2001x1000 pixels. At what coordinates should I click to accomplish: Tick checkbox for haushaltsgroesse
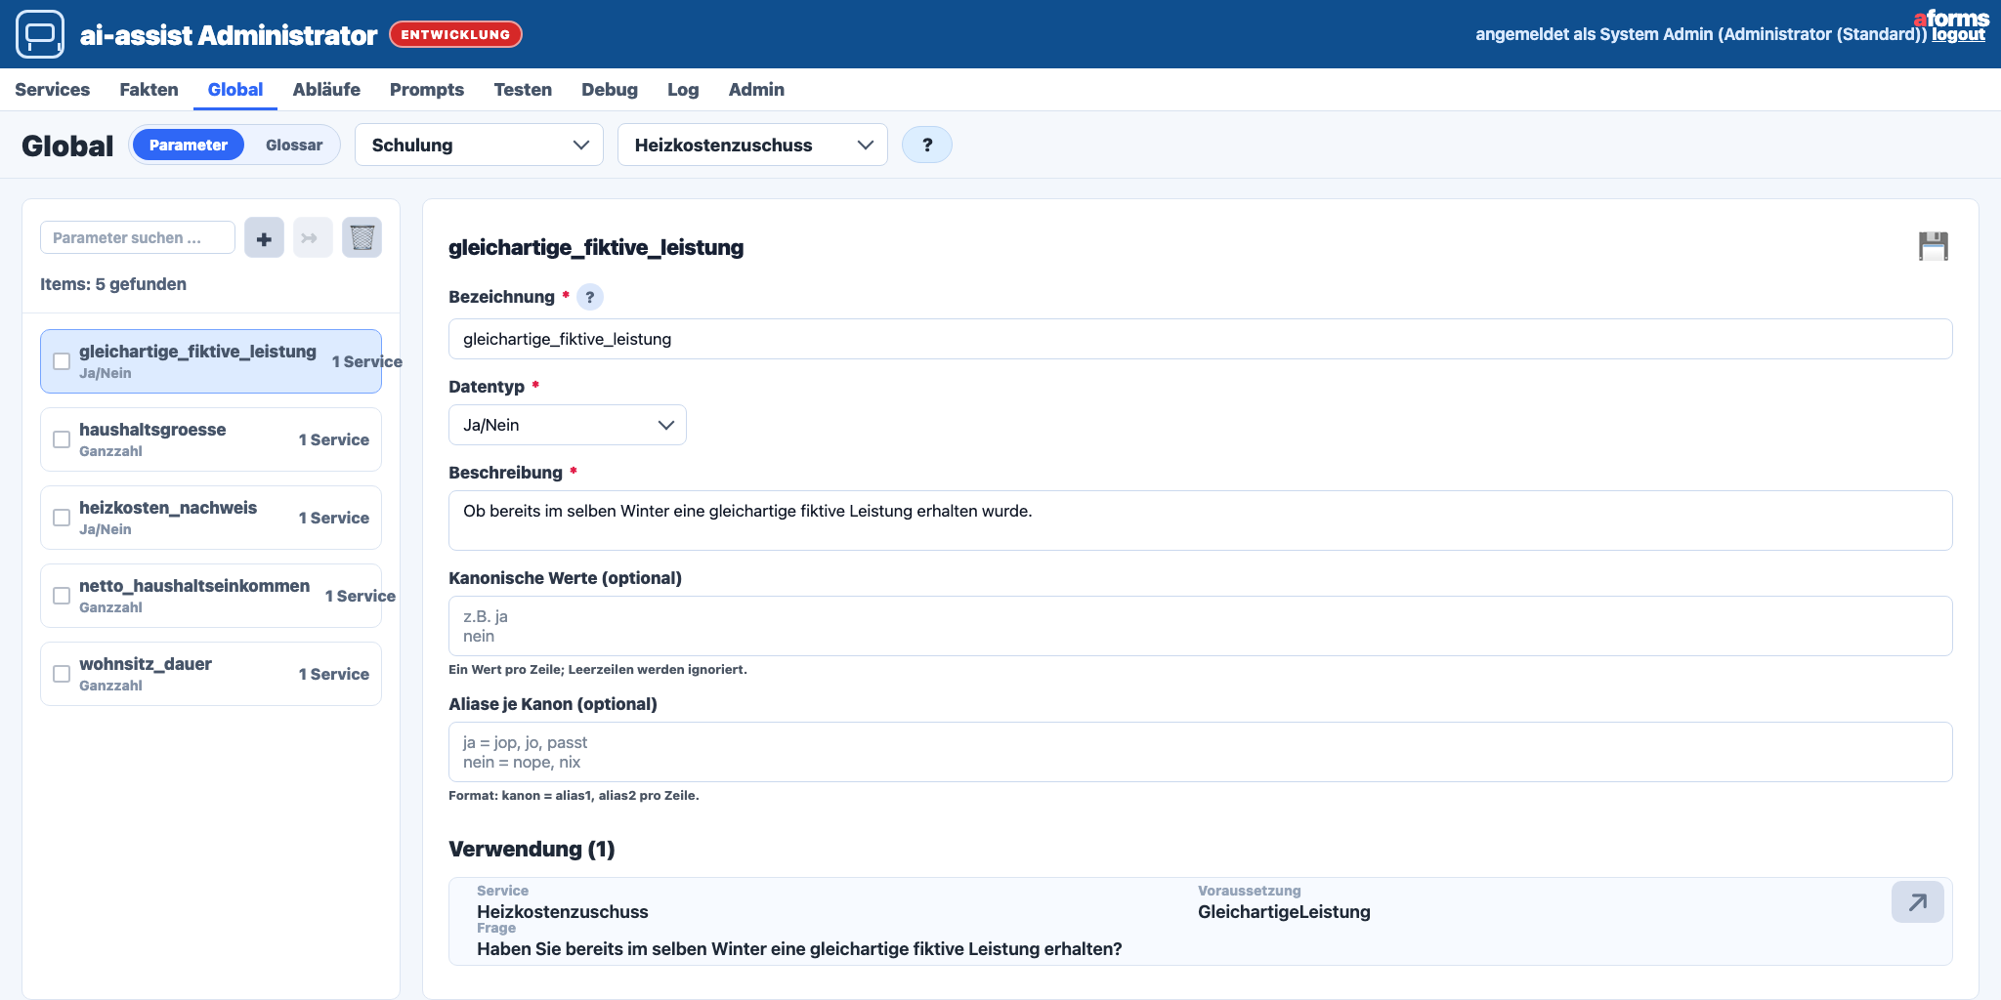click(x=62, y=439)
